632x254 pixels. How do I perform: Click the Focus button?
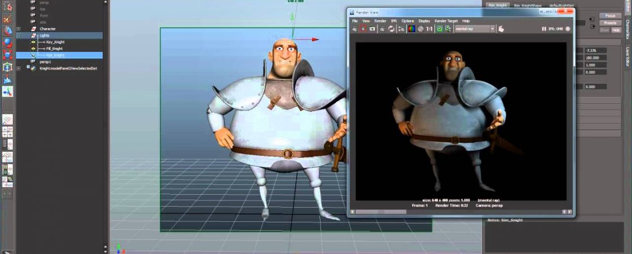click(x=610, y=16)
